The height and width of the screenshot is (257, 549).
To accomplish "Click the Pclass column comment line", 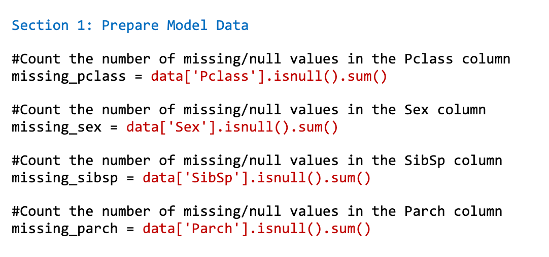I will click(x=261, y=59).
